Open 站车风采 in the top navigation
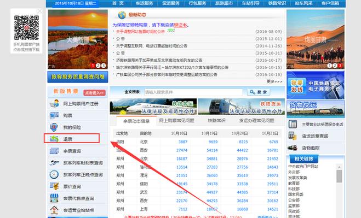 tap(303, 3)
